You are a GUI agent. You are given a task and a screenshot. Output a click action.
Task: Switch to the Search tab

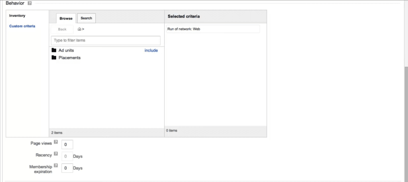click(86, 18)
